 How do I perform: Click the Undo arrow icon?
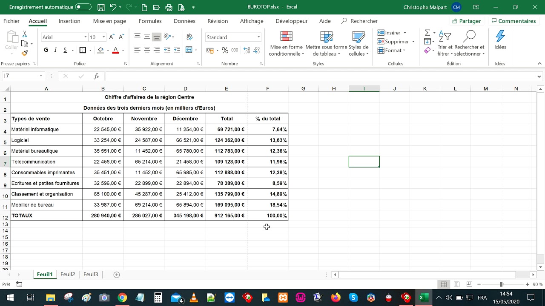[x=113, y=7]
